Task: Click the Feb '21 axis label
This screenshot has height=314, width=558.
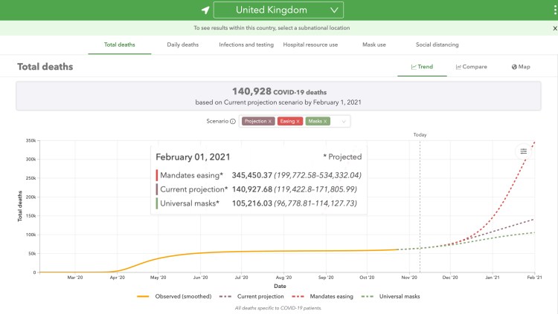Action: pos(534,278)
